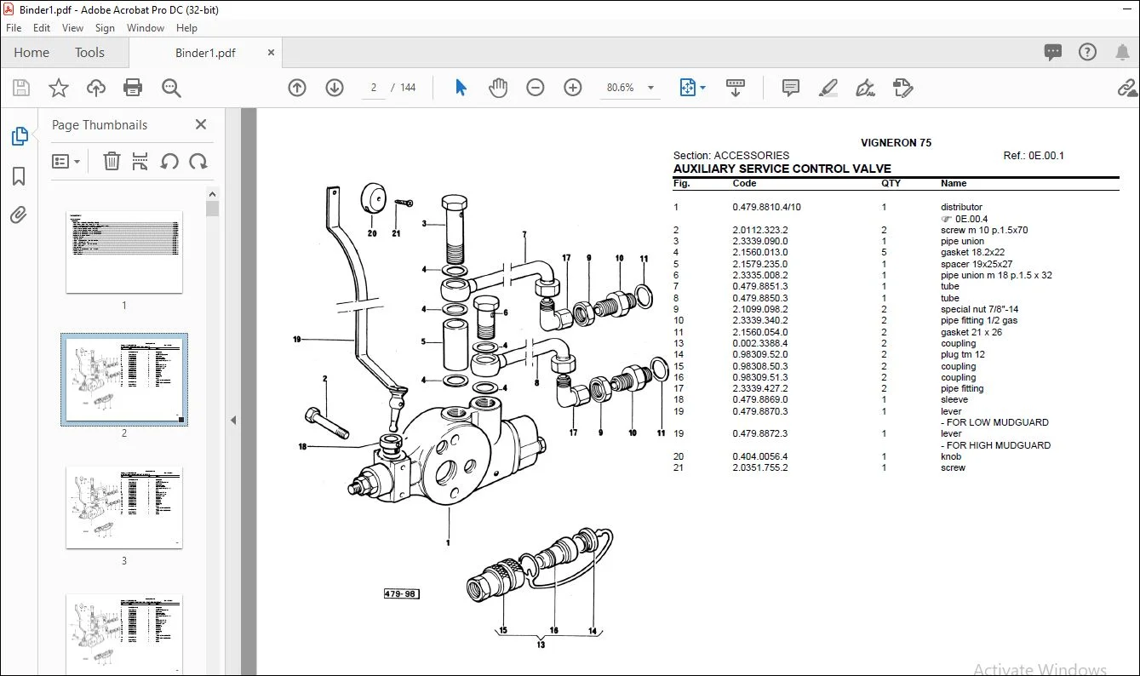Viewport: 1140px width, 676px height.
Task: Open the Bookmarks pane icon
Action: click(x=19, y=176)
